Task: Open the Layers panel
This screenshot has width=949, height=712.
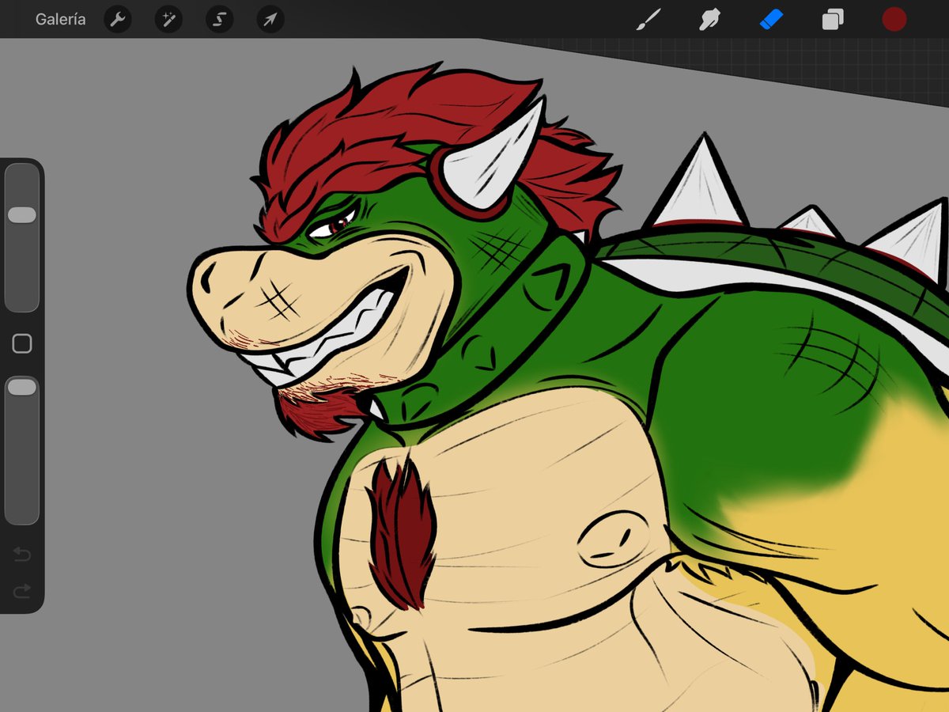Action: 833,20
